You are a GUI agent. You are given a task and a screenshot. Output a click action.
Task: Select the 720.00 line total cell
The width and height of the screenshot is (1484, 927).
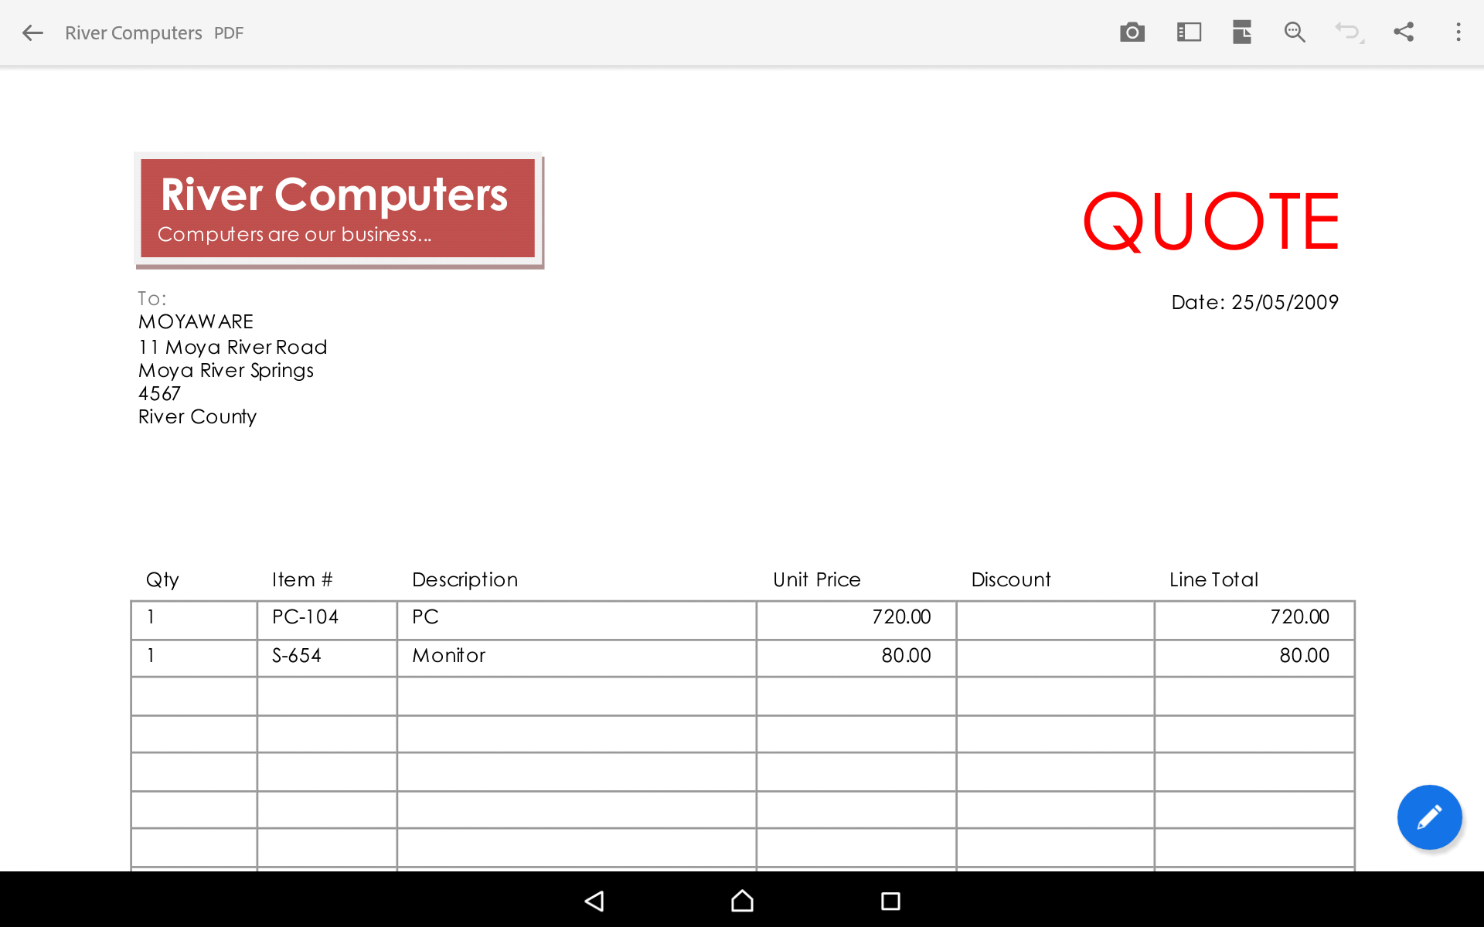[1254, 620]
